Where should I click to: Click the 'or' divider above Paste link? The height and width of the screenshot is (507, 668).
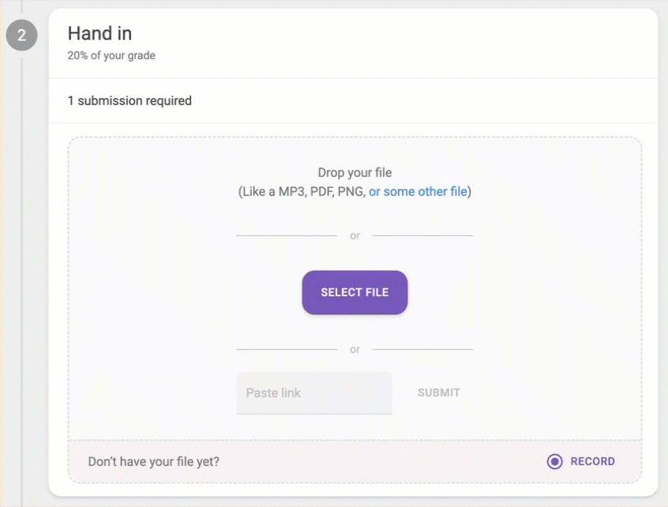click(x=355, y=349)
